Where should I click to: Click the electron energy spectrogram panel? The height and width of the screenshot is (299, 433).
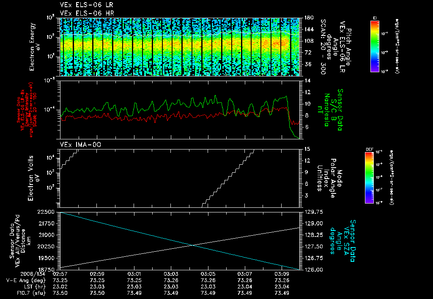pos(180,47)
